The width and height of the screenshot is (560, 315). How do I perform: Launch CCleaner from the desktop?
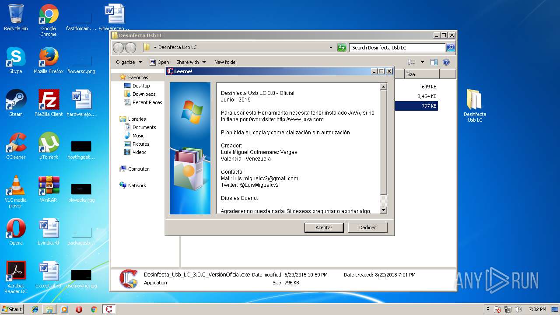click(16, 146)
